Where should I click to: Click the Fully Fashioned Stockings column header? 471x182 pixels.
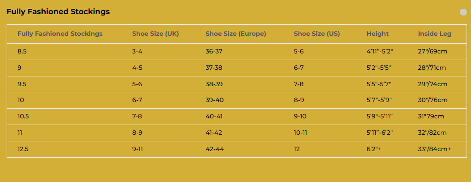[60, 34]
